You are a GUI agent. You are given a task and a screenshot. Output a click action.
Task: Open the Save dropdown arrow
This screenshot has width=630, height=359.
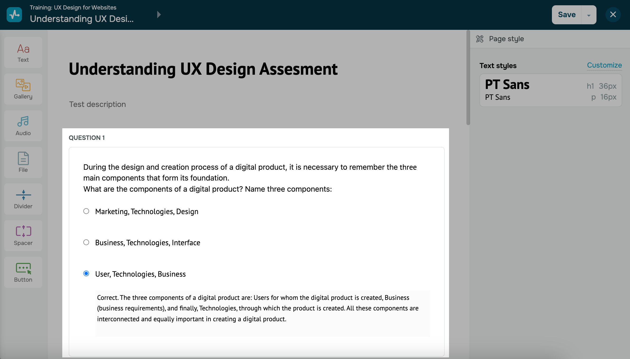(x=589, y=15)
